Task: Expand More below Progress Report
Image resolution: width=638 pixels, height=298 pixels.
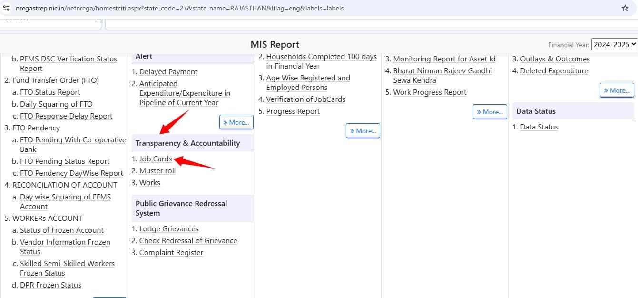Action: [x=363, y=131]
